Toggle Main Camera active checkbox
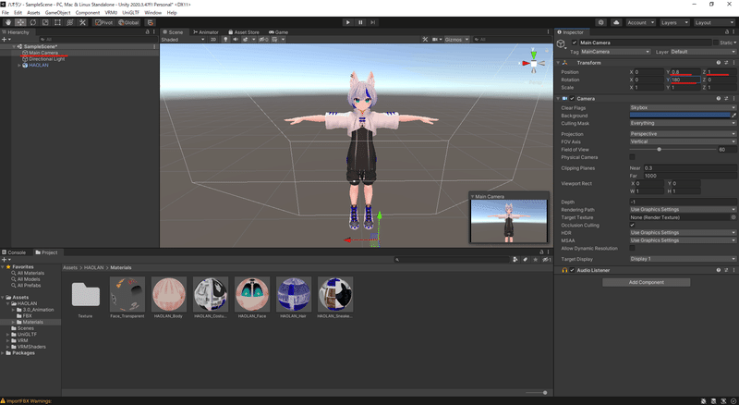This screenshot has width=739, height=405. 574,43
